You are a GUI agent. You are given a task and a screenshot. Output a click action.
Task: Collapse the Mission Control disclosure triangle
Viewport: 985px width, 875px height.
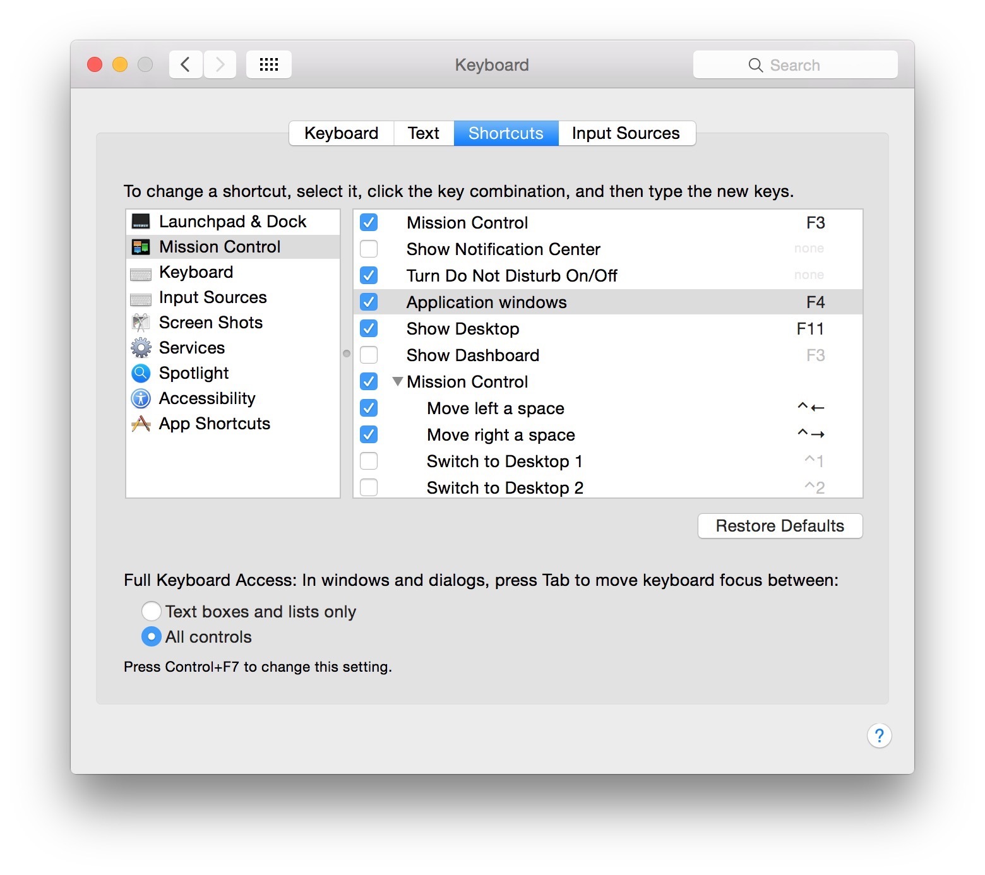(x=397, y=381)
